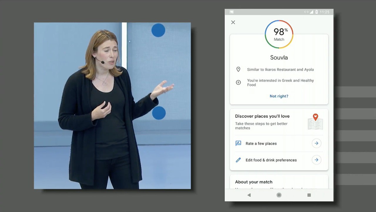Tap the Android recent apps square button
376x212 pixels.
point(309,195)
